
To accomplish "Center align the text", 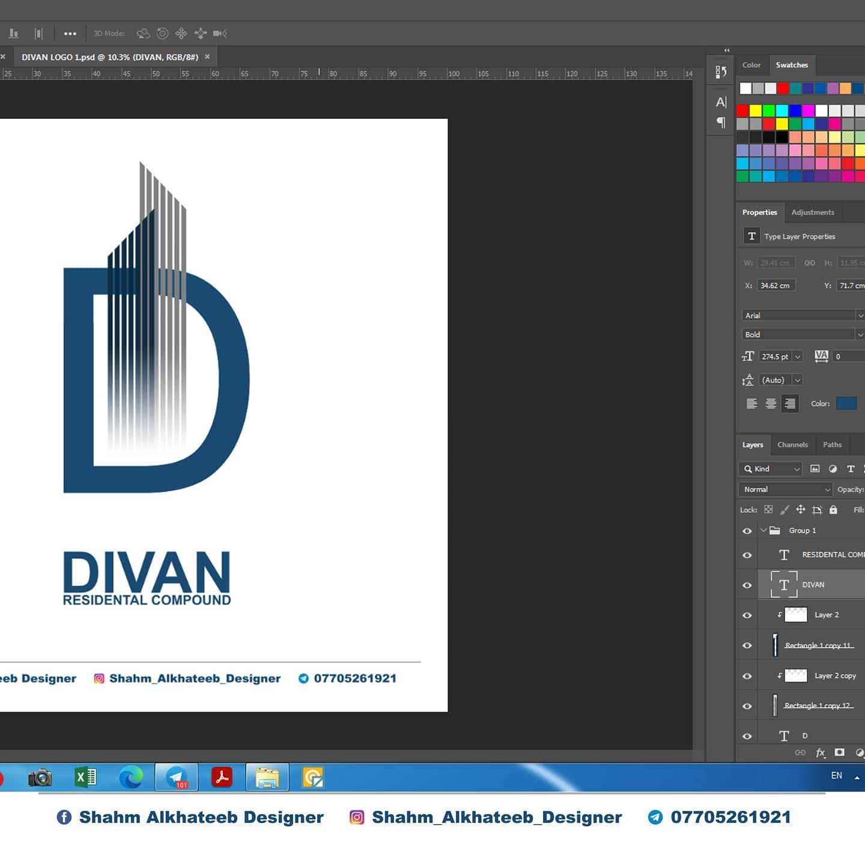I will tap(771, 404).
